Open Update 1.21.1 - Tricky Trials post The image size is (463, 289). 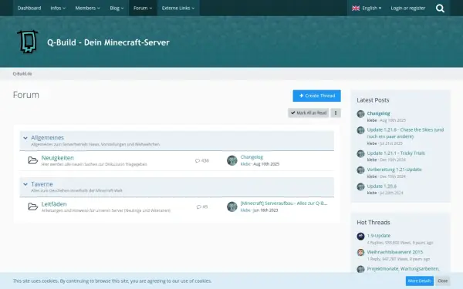click(x=396, y=153)
